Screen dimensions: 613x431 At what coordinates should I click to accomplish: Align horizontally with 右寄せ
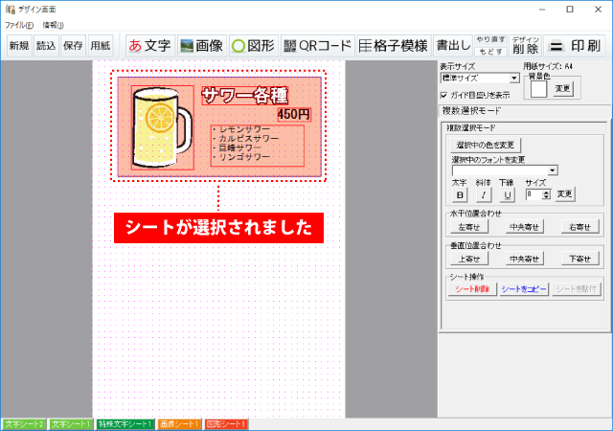click(x=579, y=227)
